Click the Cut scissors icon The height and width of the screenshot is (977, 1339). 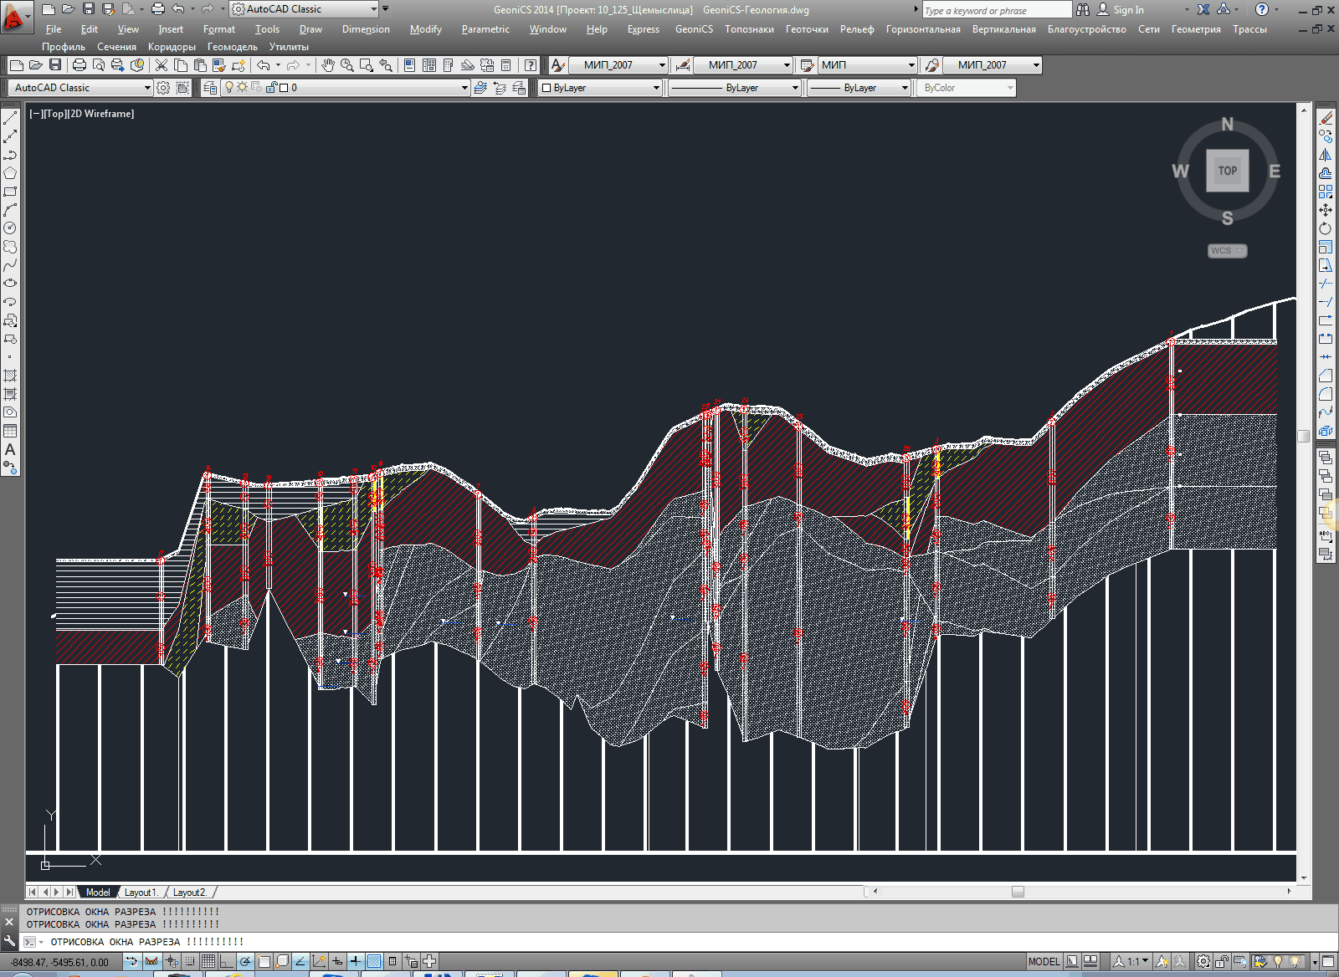162,65
